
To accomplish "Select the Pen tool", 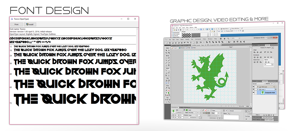I will click(x=169, y=71).
